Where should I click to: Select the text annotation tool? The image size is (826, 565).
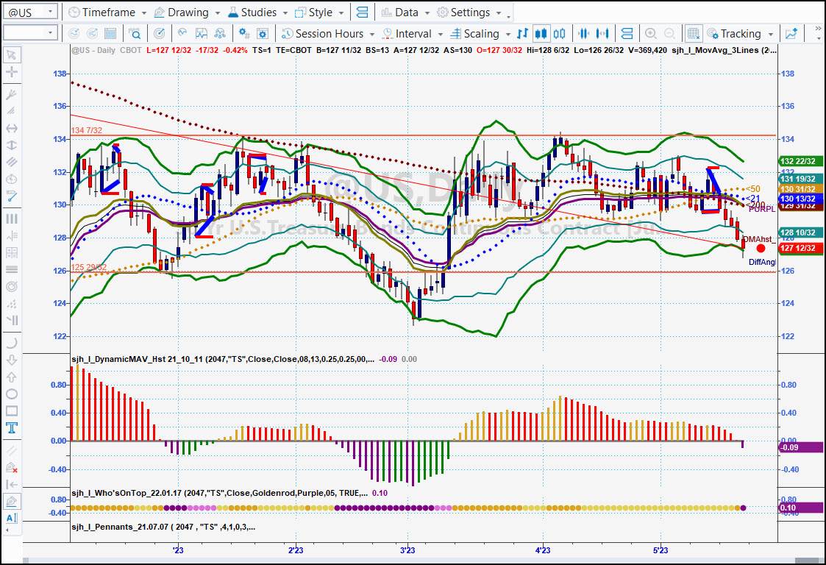(x=12, y=427)
